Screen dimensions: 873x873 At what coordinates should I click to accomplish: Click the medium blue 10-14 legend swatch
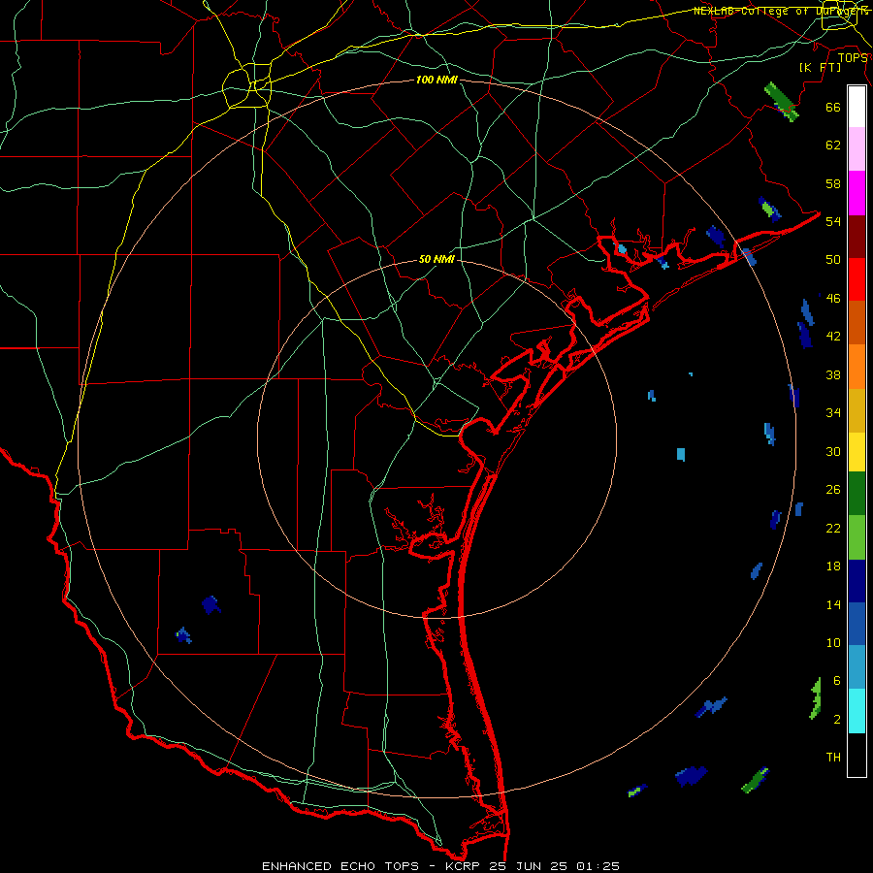coord(857,624)
